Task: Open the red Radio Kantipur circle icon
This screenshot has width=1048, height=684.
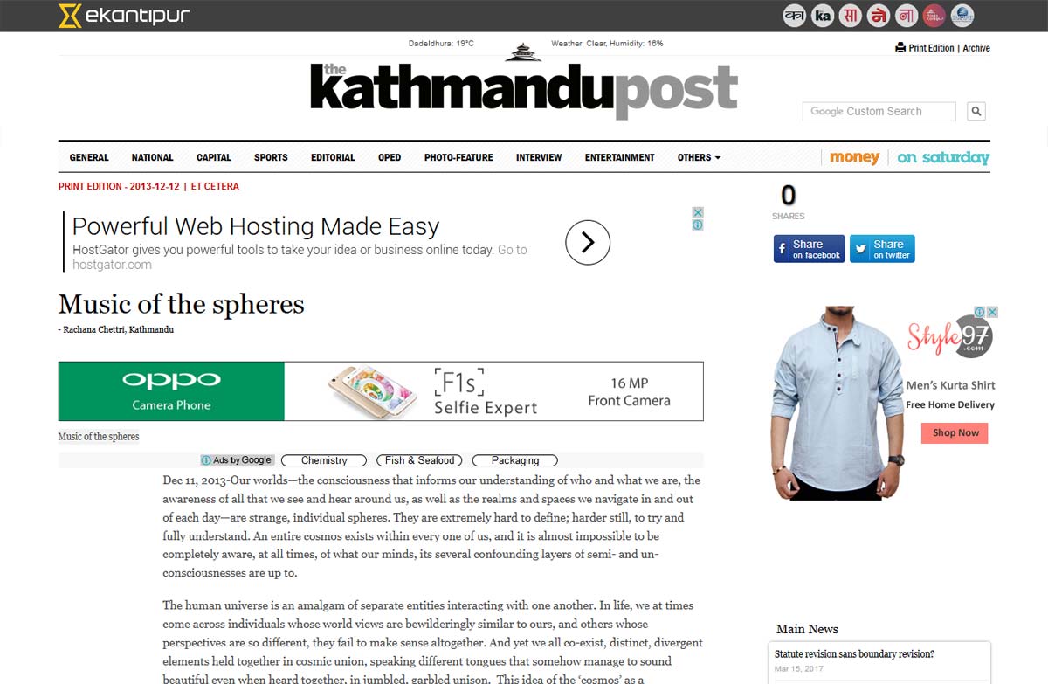Action: click(x=934, y=15)
